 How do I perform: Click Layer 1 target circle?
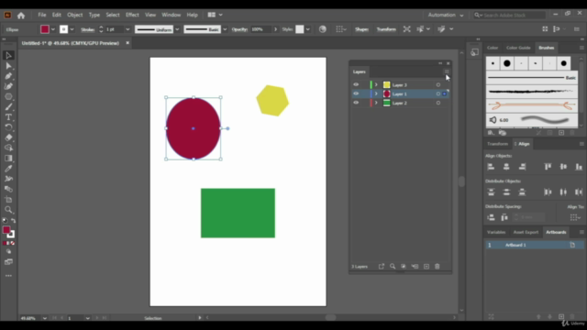pos(438,93)
